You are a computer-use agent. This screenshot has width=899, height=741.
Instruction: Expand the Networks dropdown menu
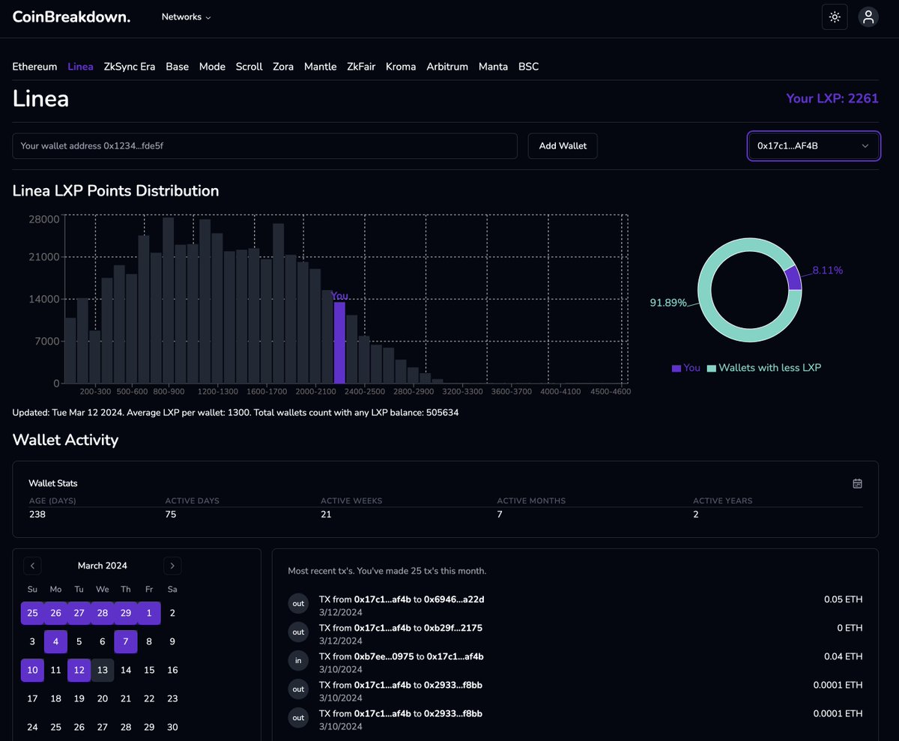coord(187,16)
